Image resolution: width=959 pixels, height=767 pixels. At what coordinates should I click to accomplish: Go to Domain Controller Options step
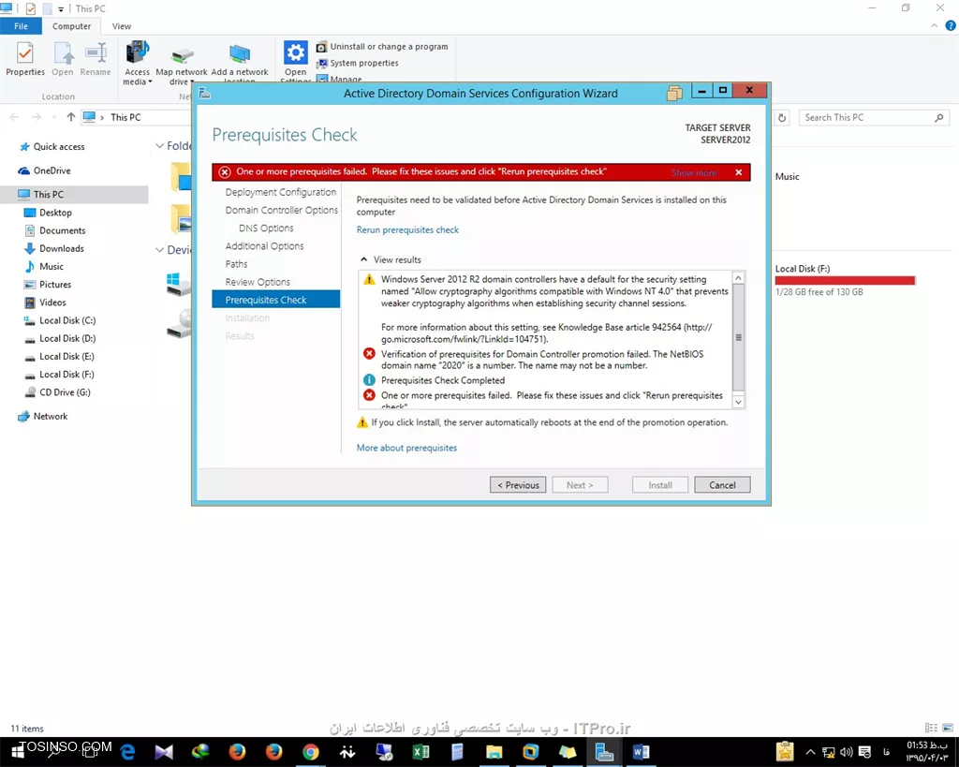tap(281, 210)
